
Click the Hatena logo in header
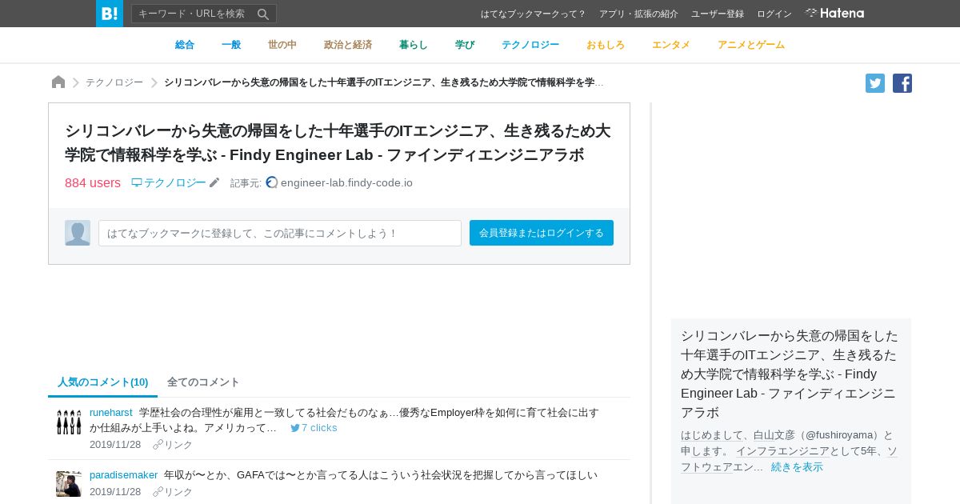(834, 13)
